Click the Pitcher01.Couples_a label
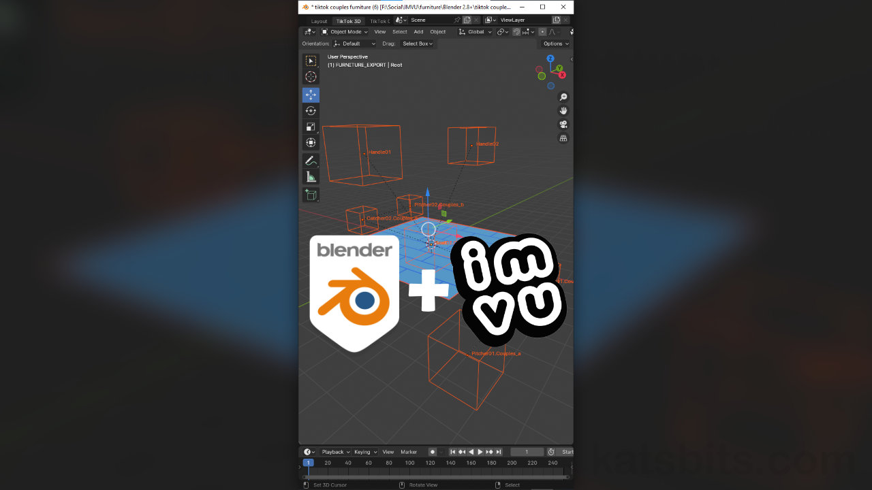872x490 pixels. point(496,353)
